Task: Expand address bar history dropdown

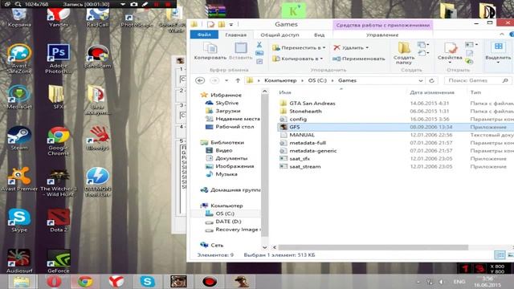Action: coord(421,80)
